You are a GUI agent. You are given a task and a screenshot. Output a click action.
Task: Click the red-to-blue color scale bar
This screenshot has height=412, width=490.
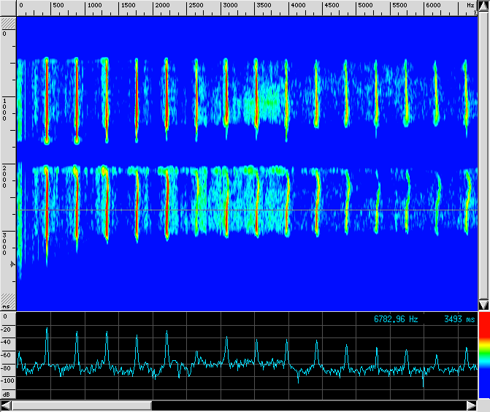pos(483,358)
